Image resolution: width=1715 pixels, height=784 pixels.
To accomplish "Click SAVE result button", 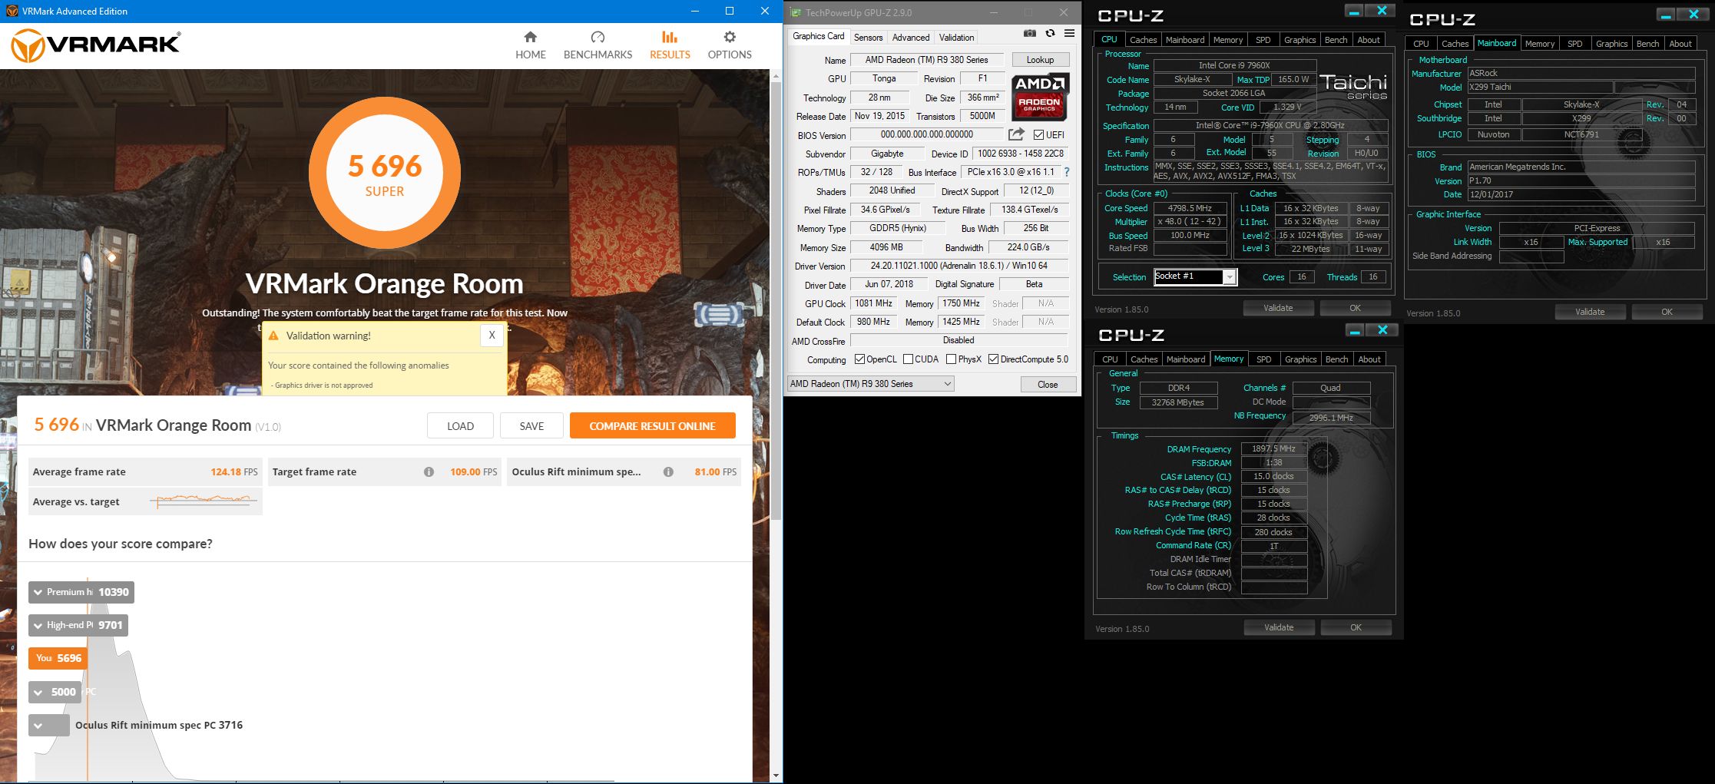I will [x=531, y=425].
